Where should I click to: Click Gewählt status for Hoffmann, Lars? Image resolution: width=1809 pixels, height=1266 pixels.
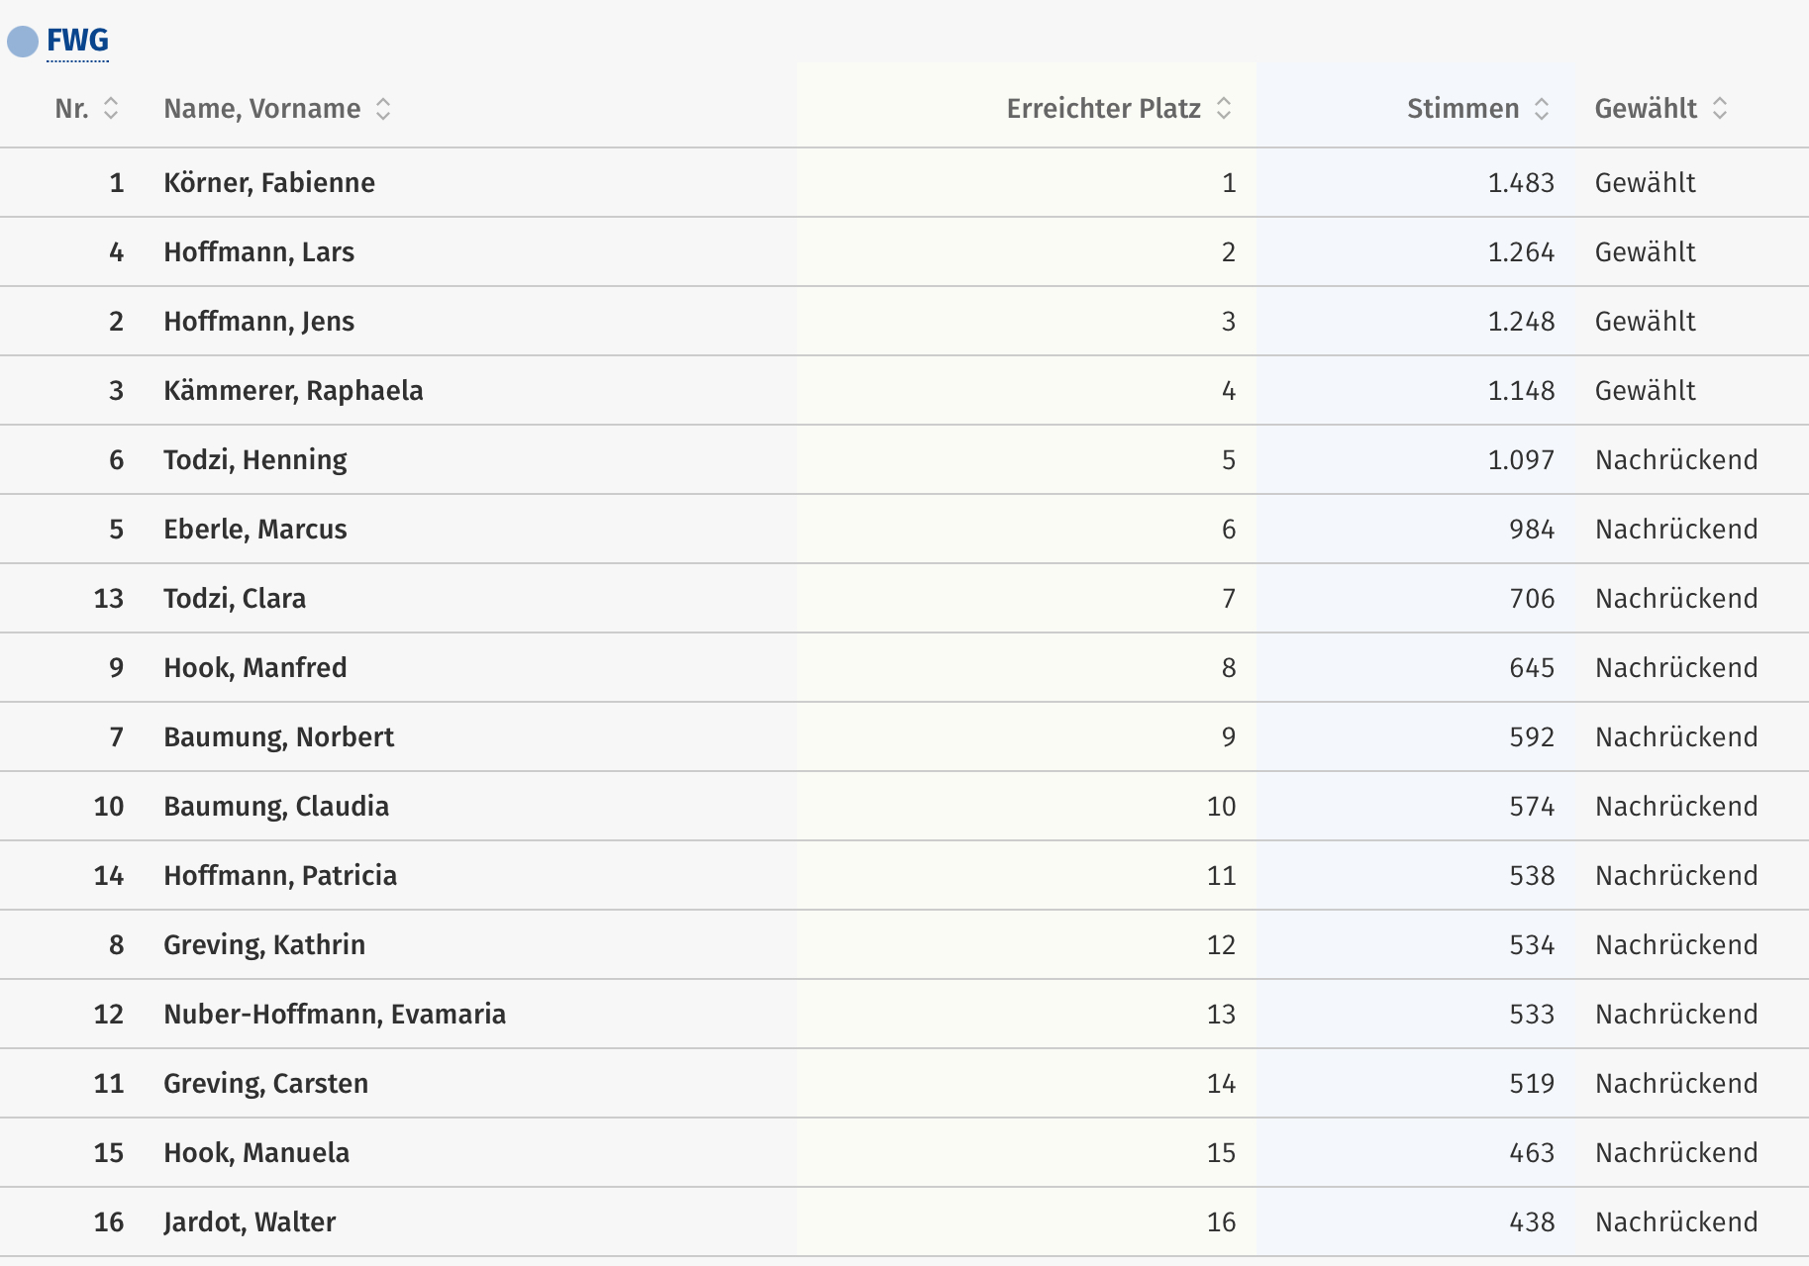click(x=1645, y=252)
